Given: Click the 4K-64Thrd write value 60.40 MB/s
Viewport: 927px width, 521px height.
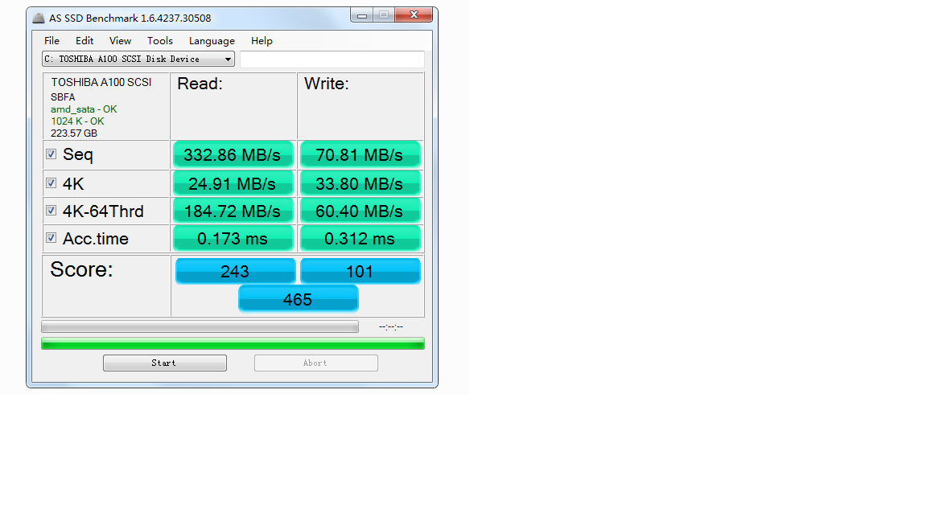Looking at the screenshot, I should tap(360, 211).
